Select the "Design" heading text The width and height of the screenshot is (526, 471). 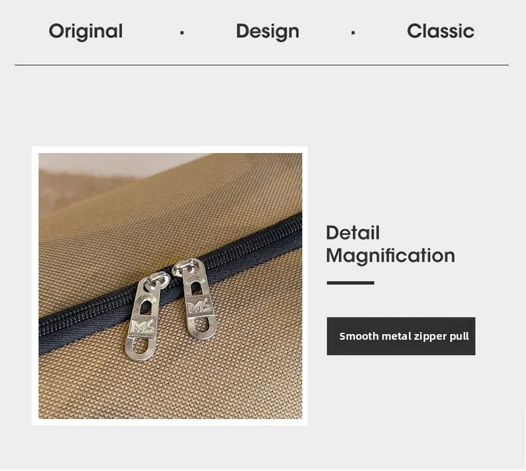coord(267,32)
